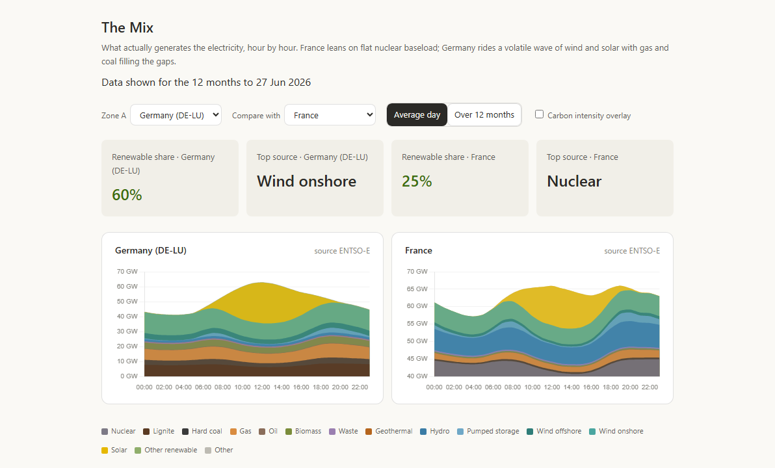Toggle the Wind onshore legend entry

(616, 432)
